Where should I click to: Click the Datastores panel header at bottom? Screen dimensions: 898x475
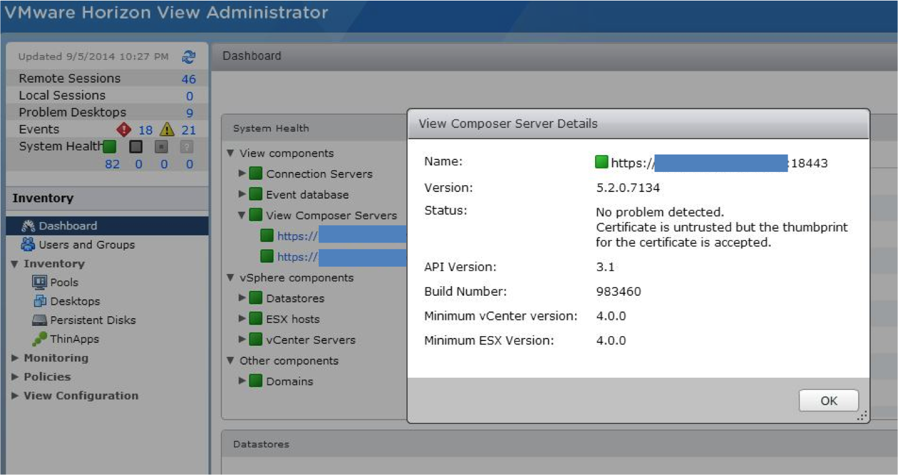point(559,444)
